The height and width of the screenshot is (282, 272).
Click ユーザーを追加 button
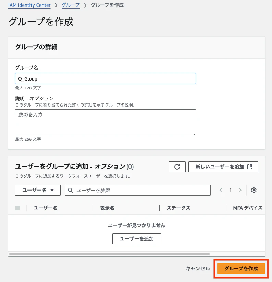tap(137, 239)
